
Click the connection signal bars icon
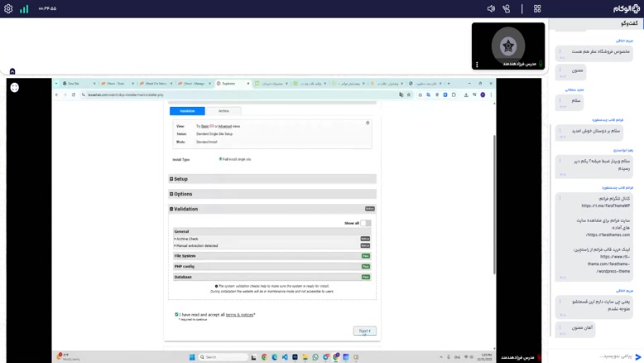click(24, 9)
